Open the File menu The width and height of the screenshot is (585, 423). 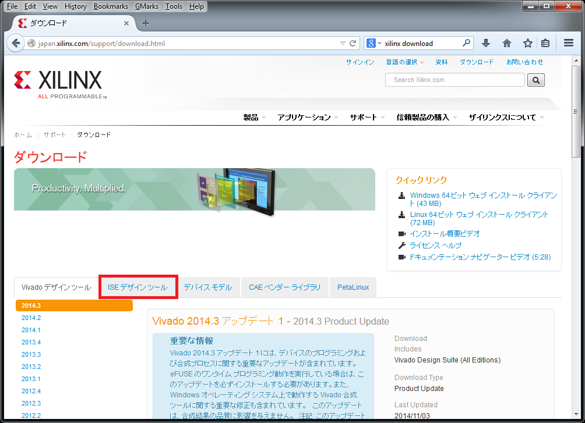point(12,6)
